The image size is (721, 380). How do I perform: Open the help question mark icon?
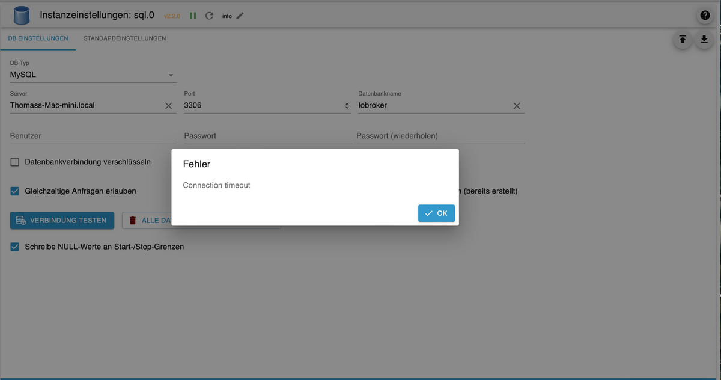[x=705, y=16]
